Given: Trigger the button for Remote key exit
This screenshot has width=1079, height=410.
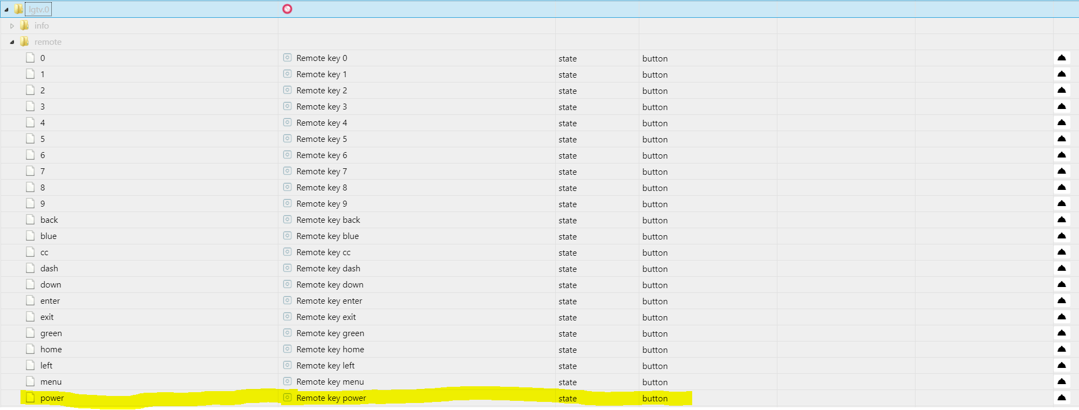Looking at the screenshot, I should tap(1062, 317).
